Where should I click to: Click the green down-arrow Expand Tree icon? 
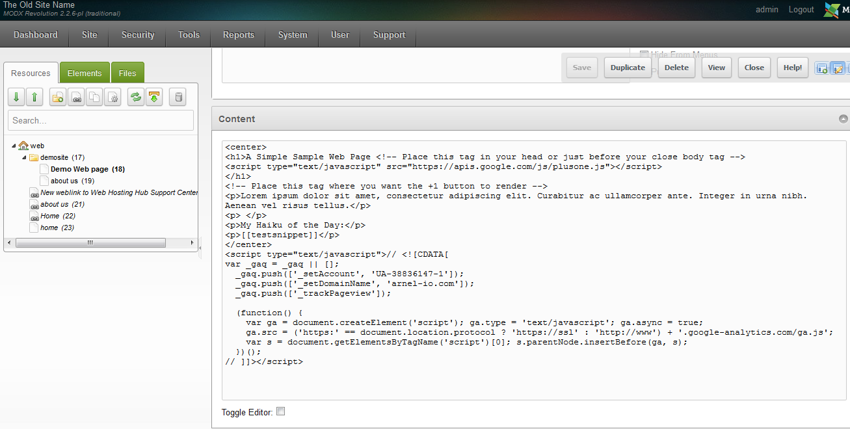[16, 97]
